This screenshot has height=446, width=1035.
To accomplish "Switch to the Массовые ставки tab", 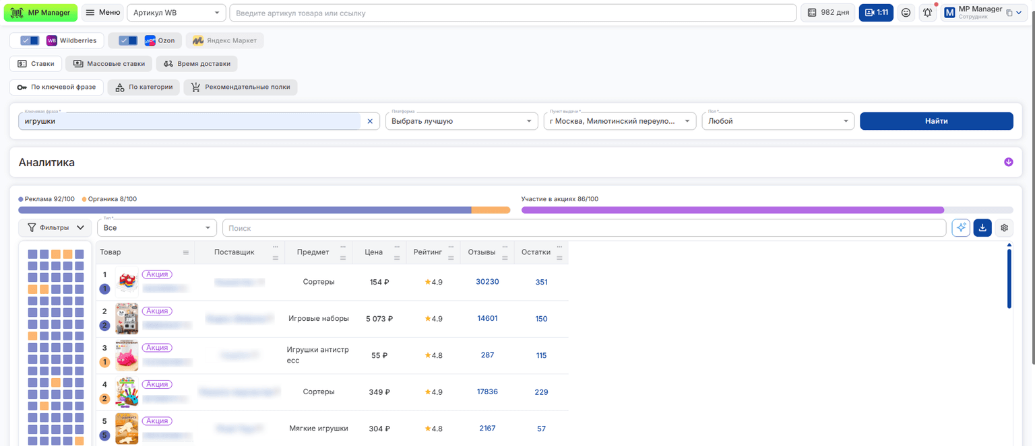I will click(x=108, y=64).
